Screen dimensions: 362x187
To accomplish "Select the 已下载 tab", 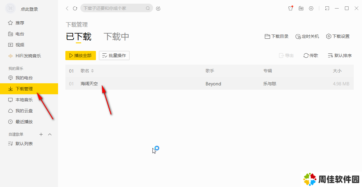I will (79, 37).
